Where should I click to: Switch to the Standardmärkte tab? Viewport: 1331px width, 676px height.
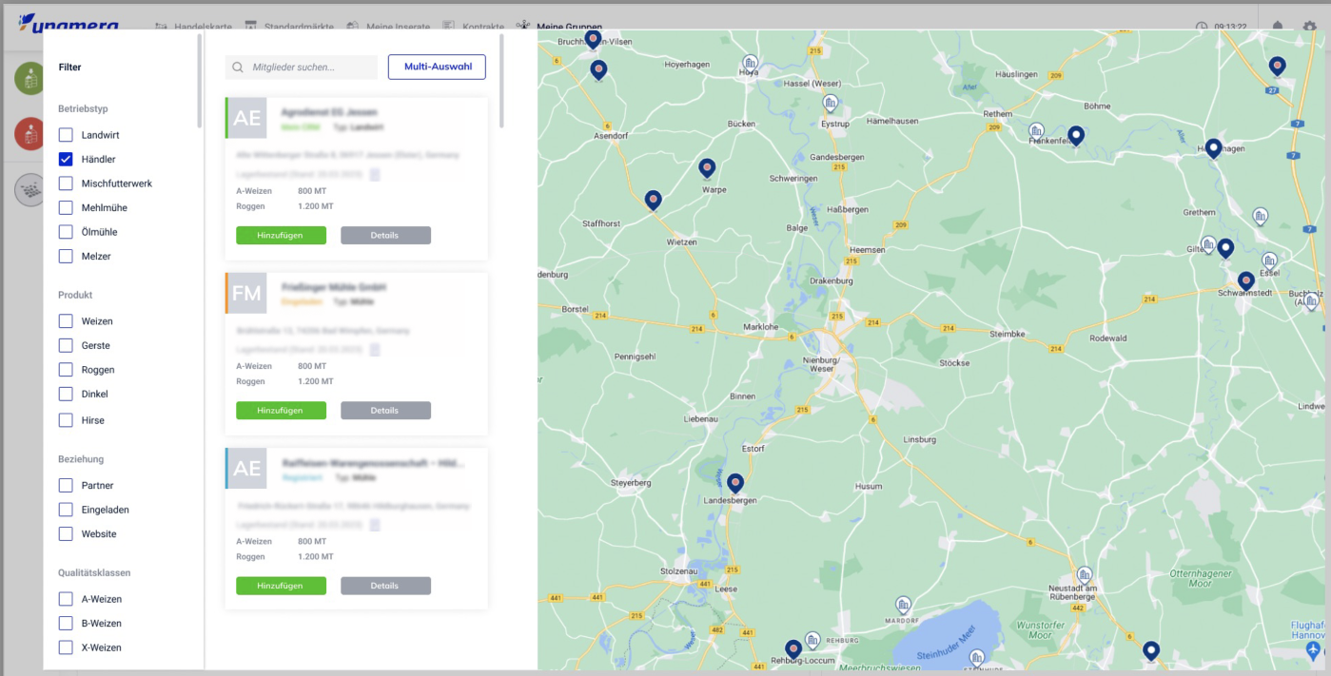pyautogui.click(x=286, y=27)
